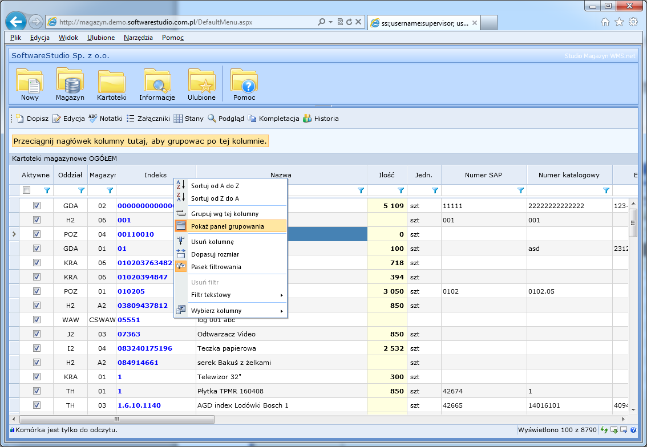This screenshot has height=447, width=647.
Task: Open the Numer katalogowy filter funnel
Action: (606, 190)
